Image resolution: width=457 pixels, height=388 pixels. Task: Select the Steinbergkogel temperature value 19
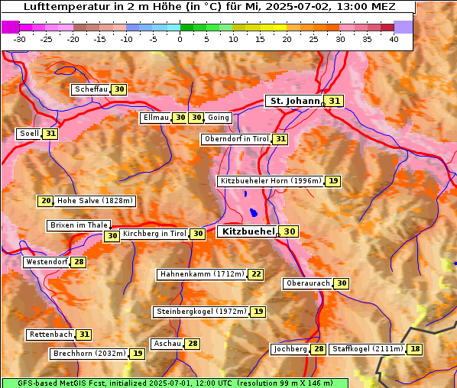point(258,312)
